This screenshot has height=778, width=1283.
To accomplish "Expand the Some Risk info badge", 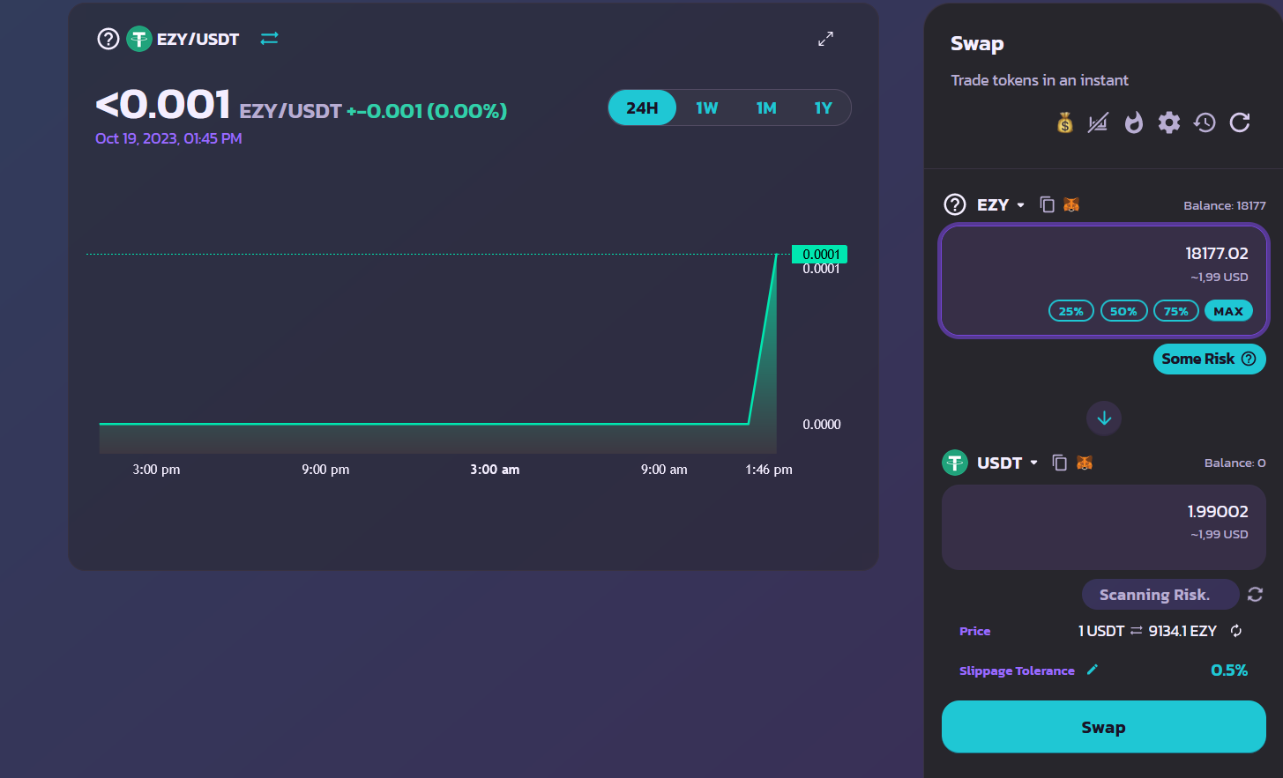I will click(x=1209, y=359).
